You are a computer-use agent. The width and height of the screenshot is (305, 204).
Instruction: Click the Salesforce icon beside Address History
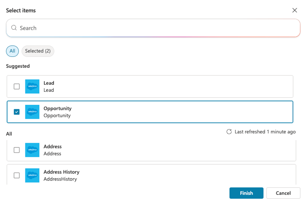point(32,175)
